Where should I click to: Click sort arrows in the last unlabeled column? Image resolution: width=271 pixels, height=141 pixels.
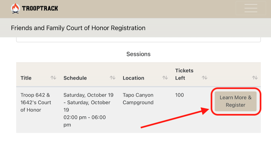(255, 78)
